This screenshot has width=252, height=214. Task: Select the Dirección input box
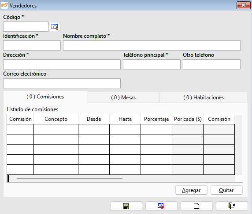62,65
